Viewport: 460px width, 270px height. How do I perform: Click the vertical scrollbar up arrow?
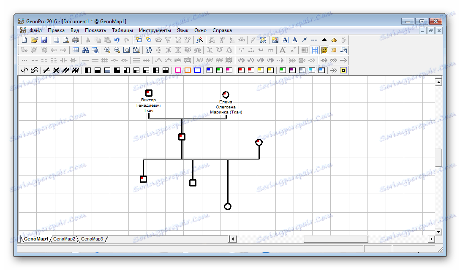tap(438, 82)
